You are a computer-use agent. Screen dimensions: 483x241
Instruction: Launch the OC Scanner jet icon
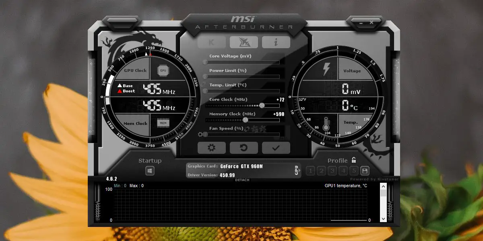[244, 42]
